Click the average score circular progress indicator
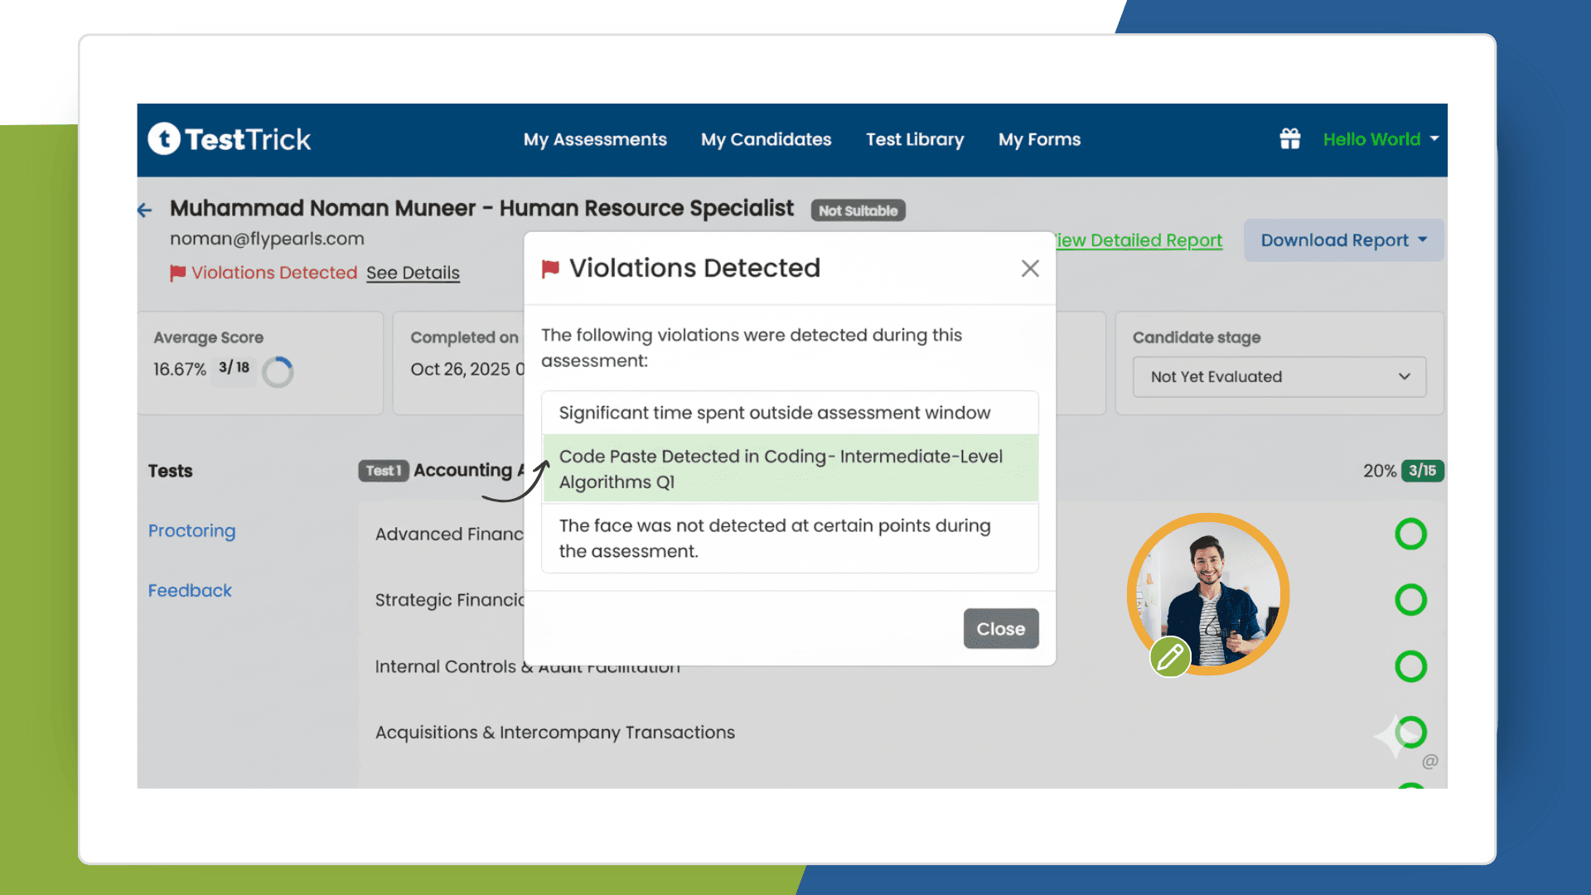The width and height of the screenshot is (1591, 895). click(278, 372)
